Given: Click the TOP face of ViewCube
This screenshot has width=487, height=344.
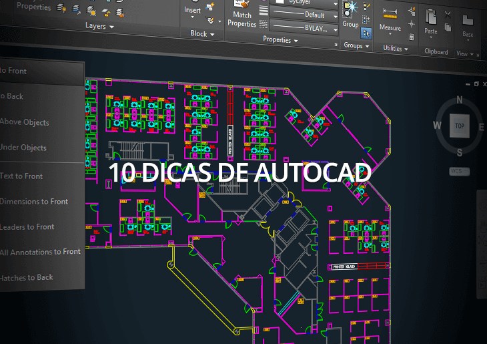Looking at the screenshot, I should coord(460,126).
